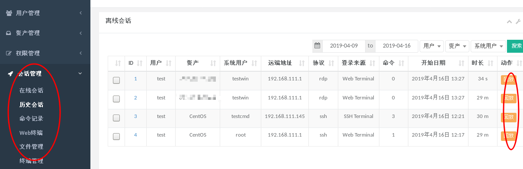Click the wrench icon in the 离线会话 panel header
This screenshot has width=523, height=169.
click(x=518, y=21)
